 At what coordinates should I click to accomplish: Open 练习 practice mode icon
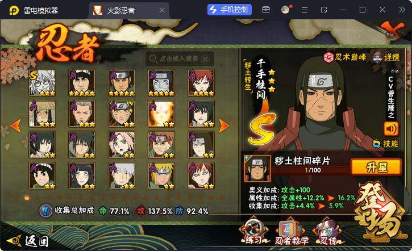pyautogui.click(x=253, y=232)
